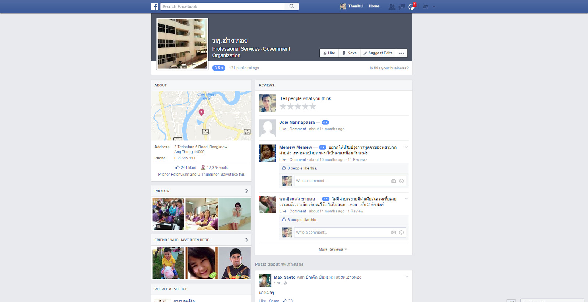Rate five stars in review box
The width and height of the screenshot is (588, 302).
312,107
